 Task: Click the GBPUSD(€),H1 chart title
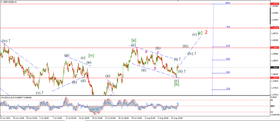(x=10, y=2)
